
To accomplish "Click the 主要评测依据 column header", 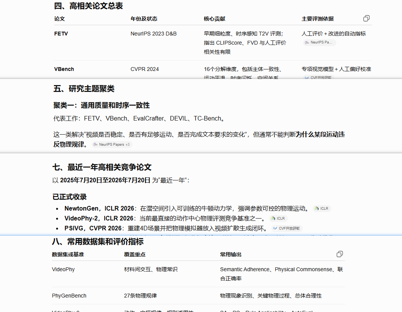I will [x=318, y=19].
